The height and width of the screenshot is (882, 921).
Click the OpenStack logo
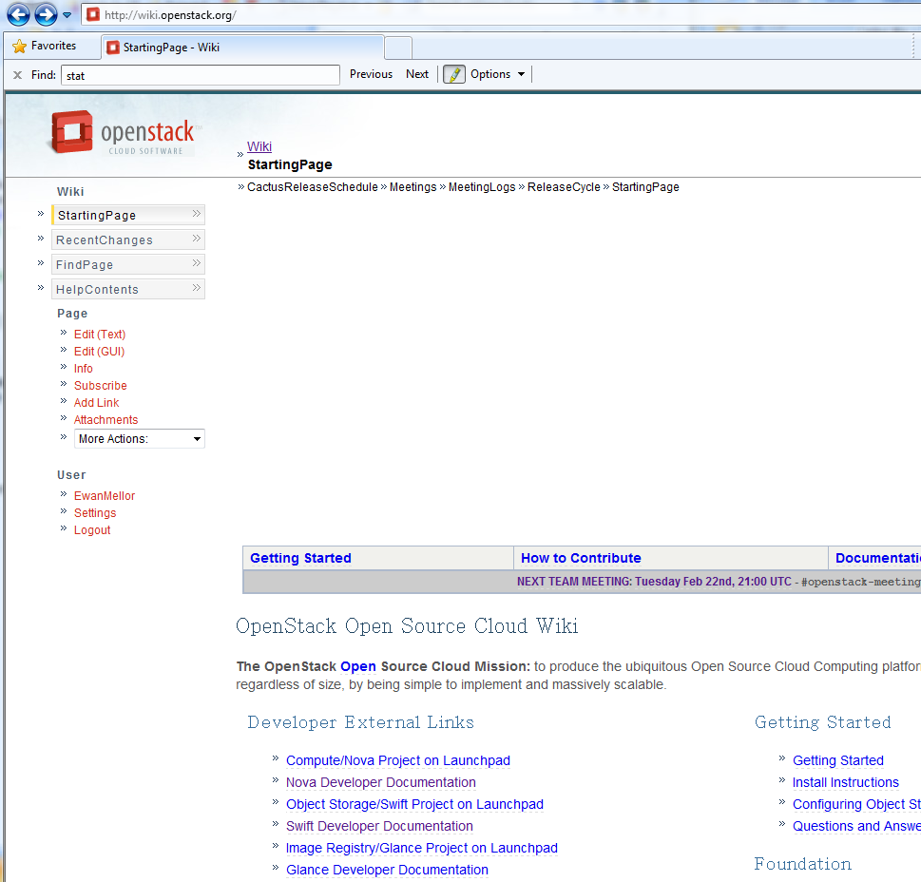123,133
